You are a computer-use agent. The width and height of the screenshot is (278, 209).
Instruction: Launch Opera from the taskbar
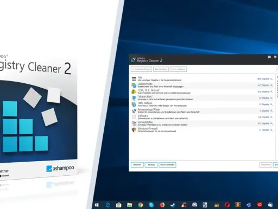click(x=227, y=205)
